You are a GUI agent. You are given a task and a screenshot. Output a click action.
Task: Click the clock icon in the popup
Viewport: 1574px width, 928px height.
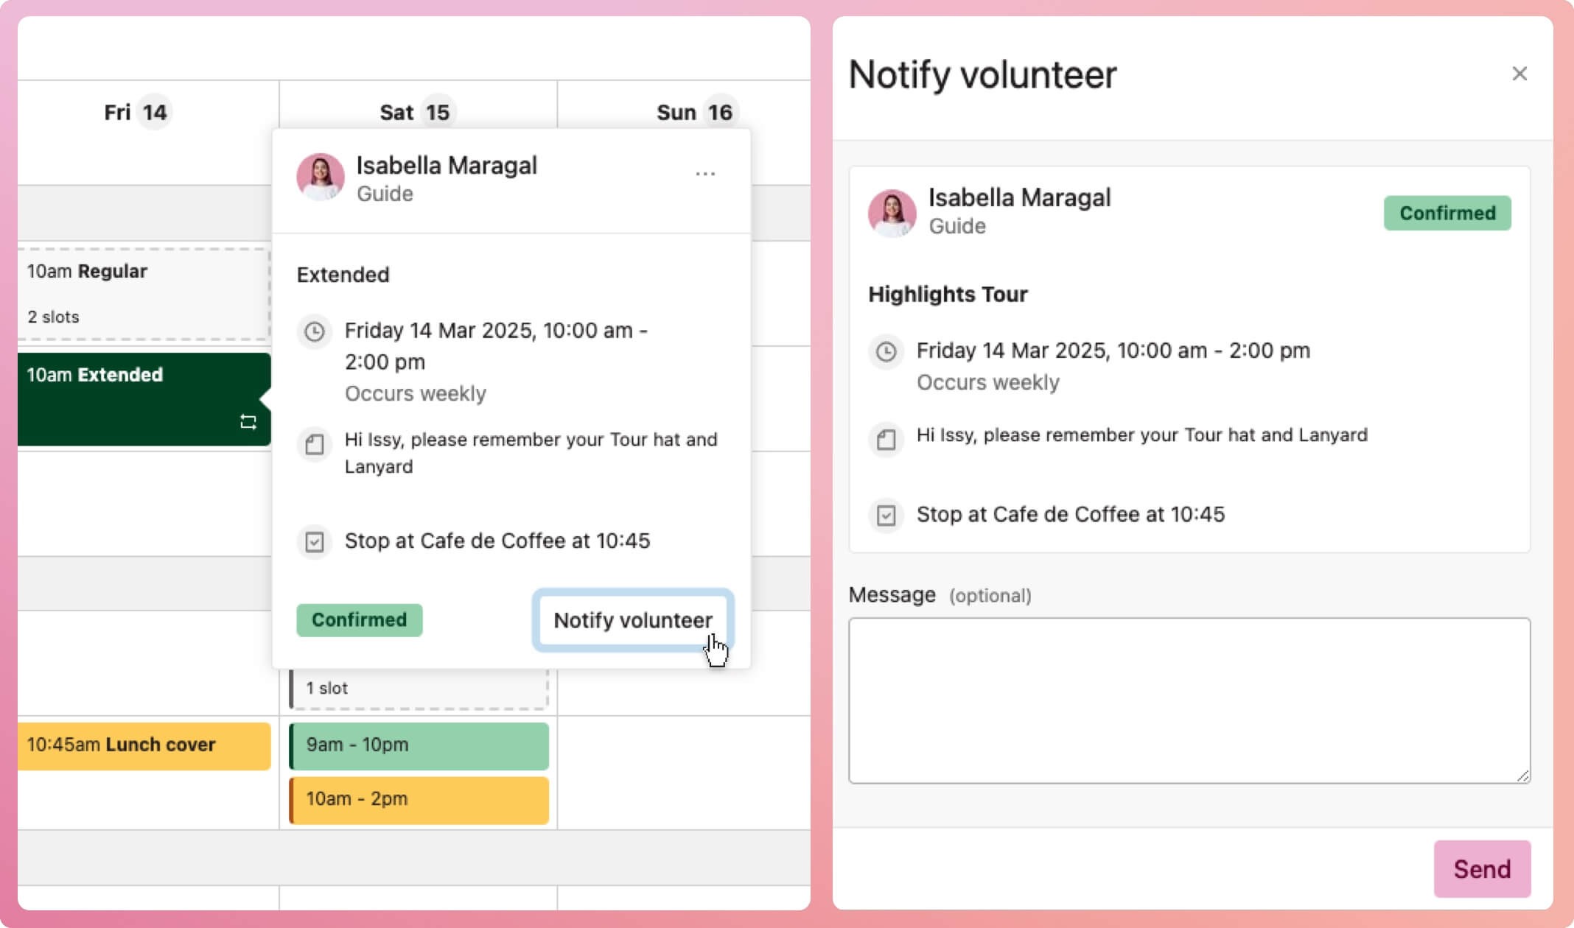(315, 331)
